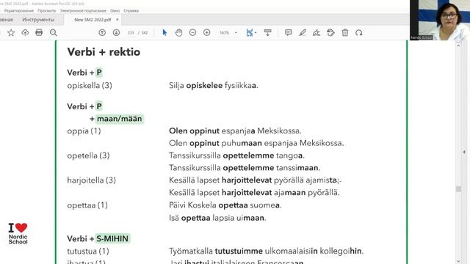Rotate the page with the rotate icon
470x264 pixels.
(359, 32)
